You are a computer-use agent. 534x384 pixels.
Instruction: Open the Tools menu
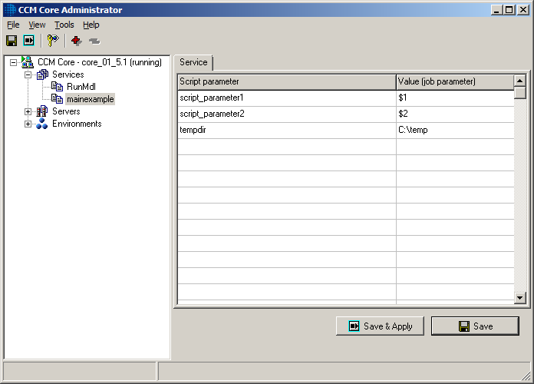coord(64,25)
